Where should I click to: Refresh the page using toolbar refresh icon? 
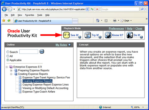92,9
